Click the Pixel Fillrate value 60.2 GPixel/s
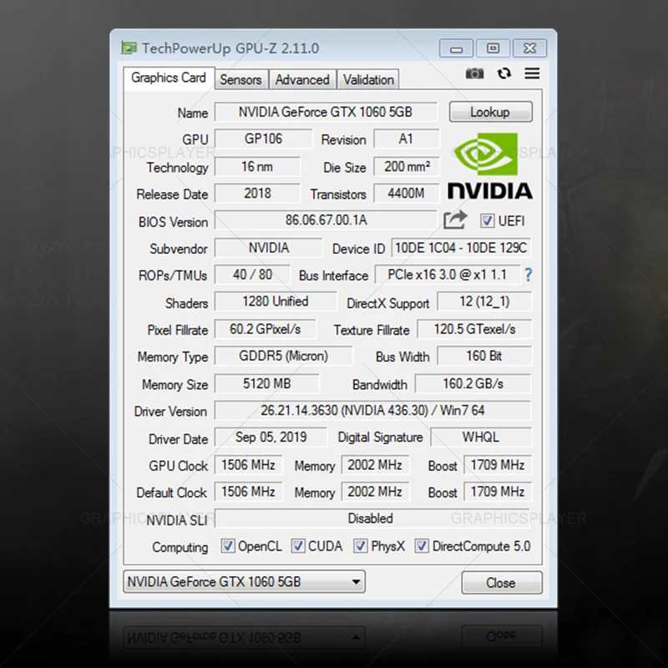The width and height of the screenshot is (668, 668). (x=265, y=329)
